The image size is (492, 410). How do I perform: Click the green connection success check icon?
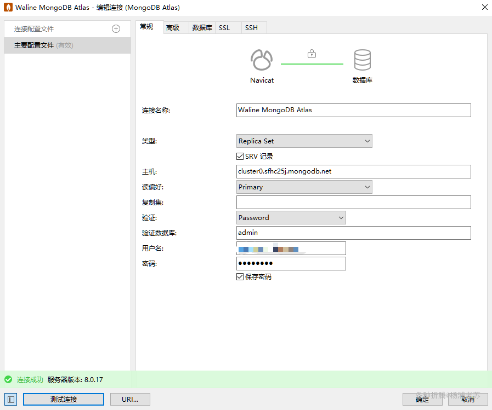point(8,379)
